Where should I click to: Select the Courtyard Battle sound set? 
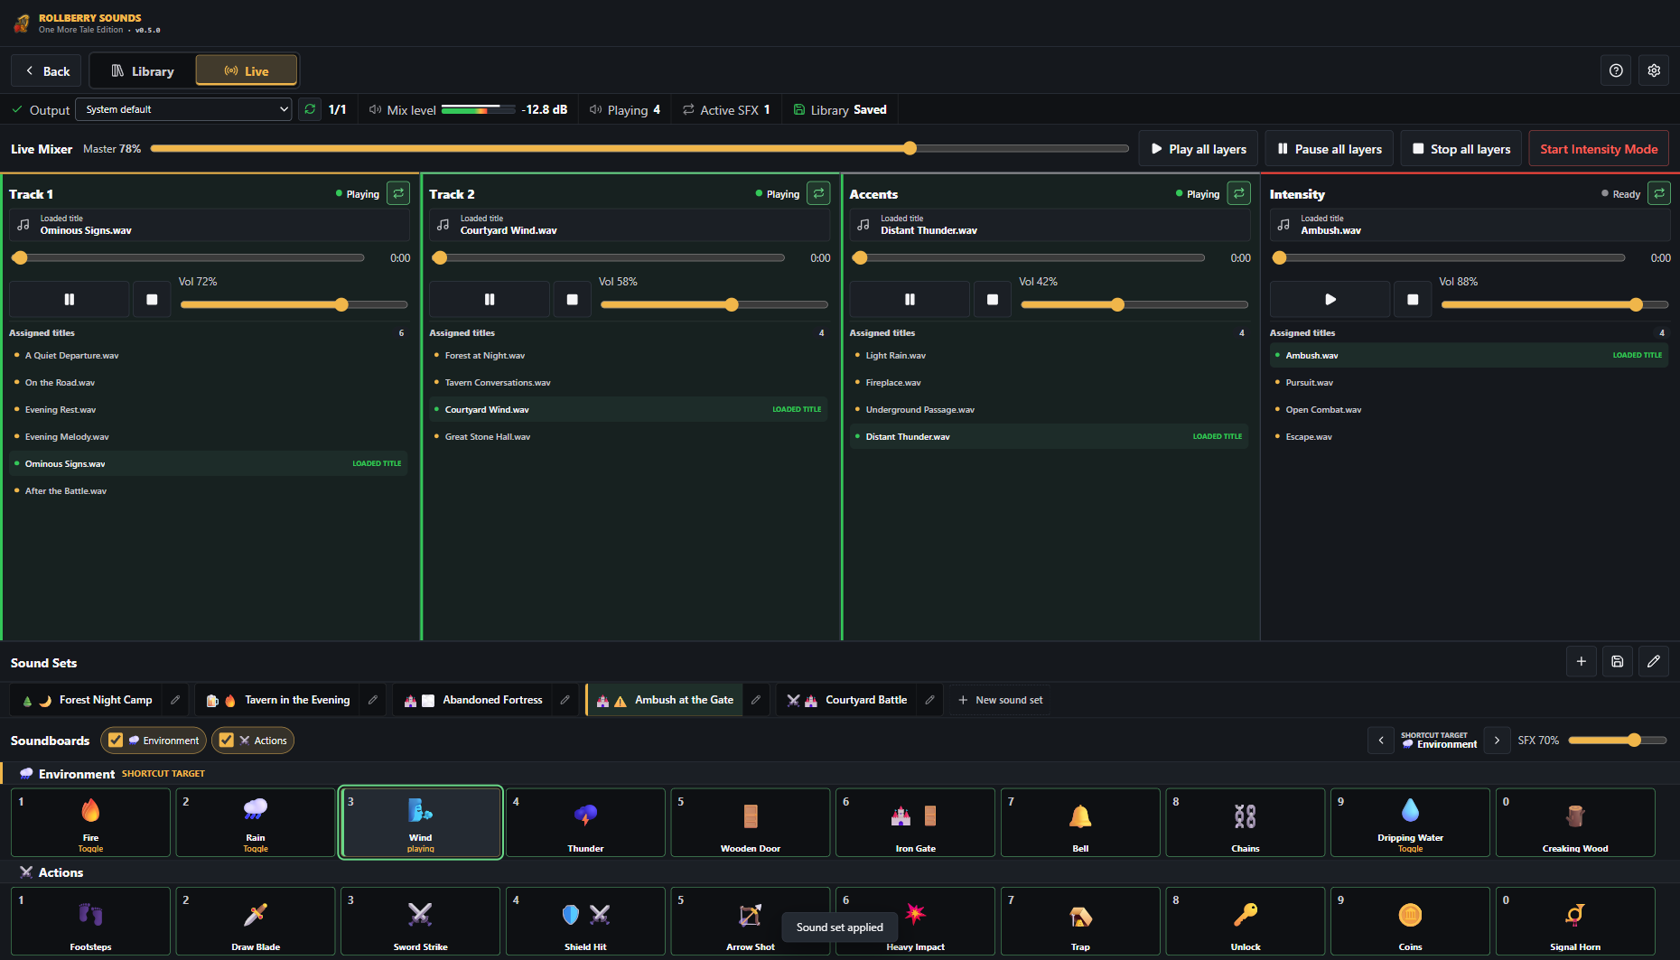(848, 700)
